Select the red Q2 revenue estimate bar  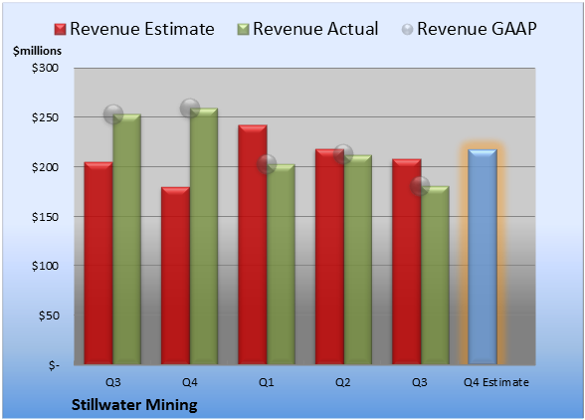329,257
